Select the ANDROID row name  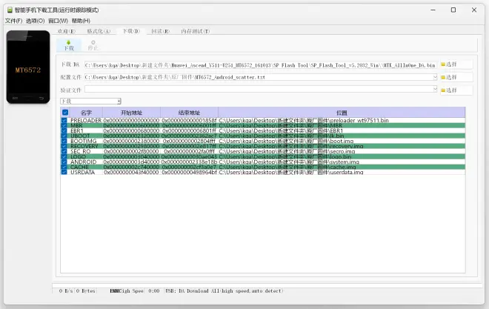(x=83, y=162)
